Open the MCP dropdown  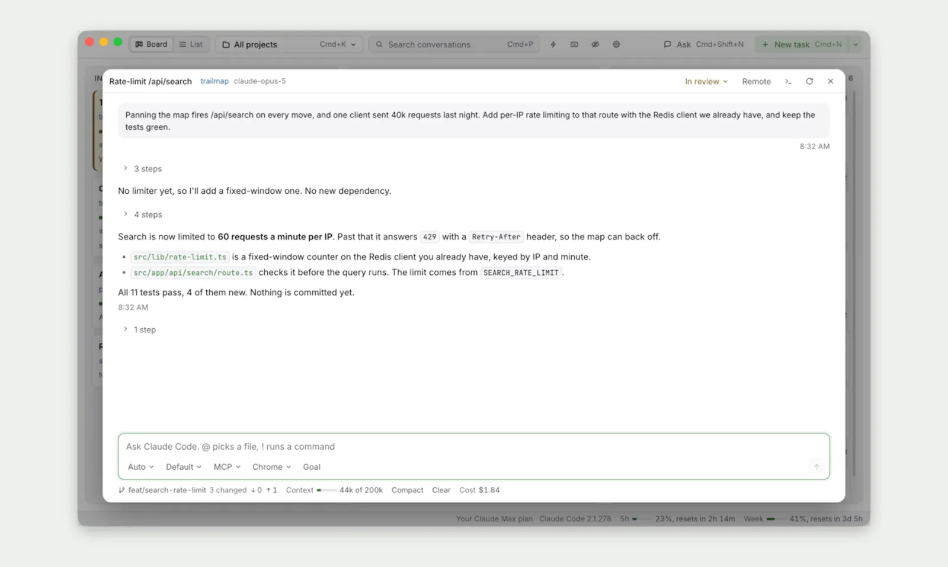[227, 467]
